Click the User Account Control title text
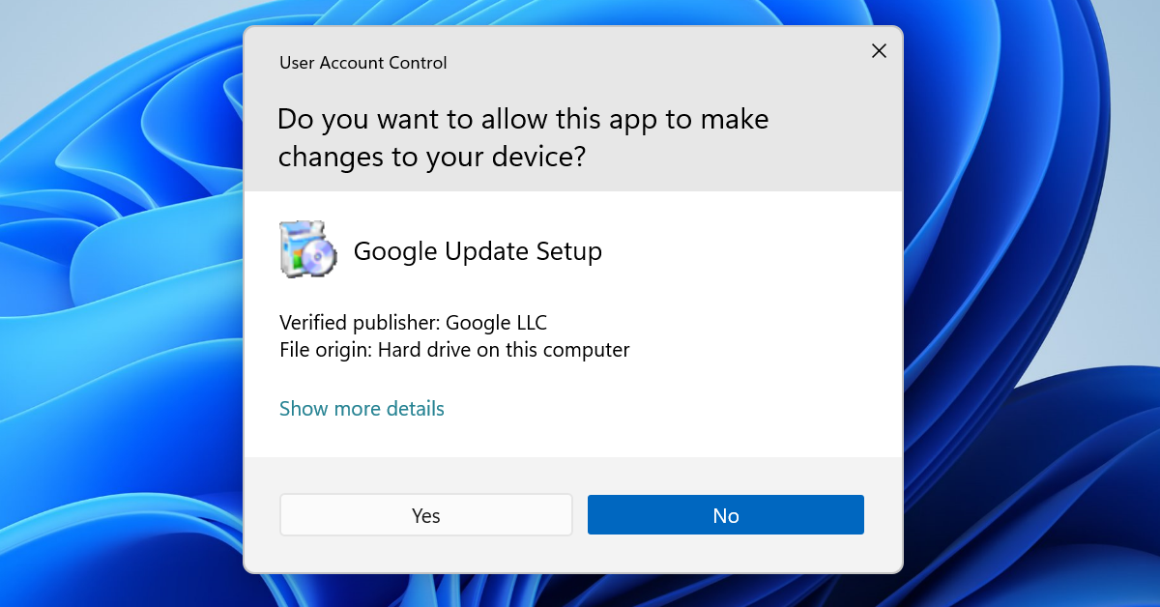This screenshot has width=1160, height=607. (x=362, y=63)
